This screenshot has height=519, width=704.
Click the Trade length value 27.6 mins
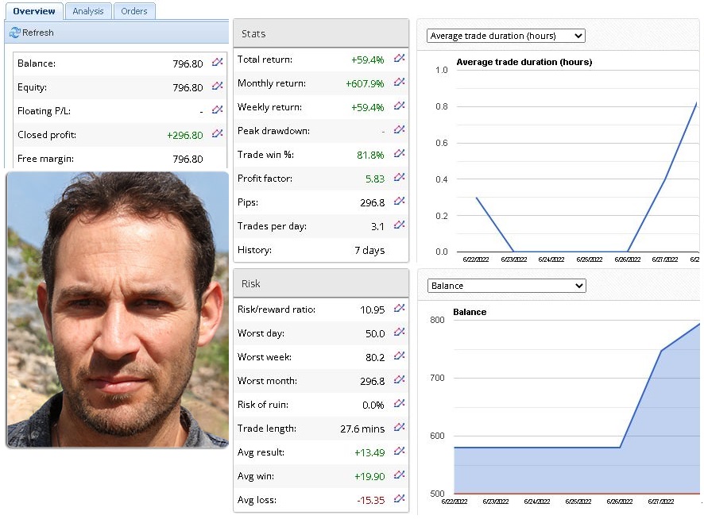(x=362, y=429)
